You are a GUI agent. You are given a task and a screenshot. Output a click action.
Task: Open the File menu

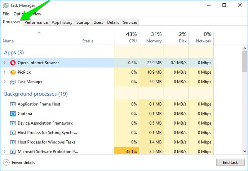pyautogui.click(x=6, y=14)
